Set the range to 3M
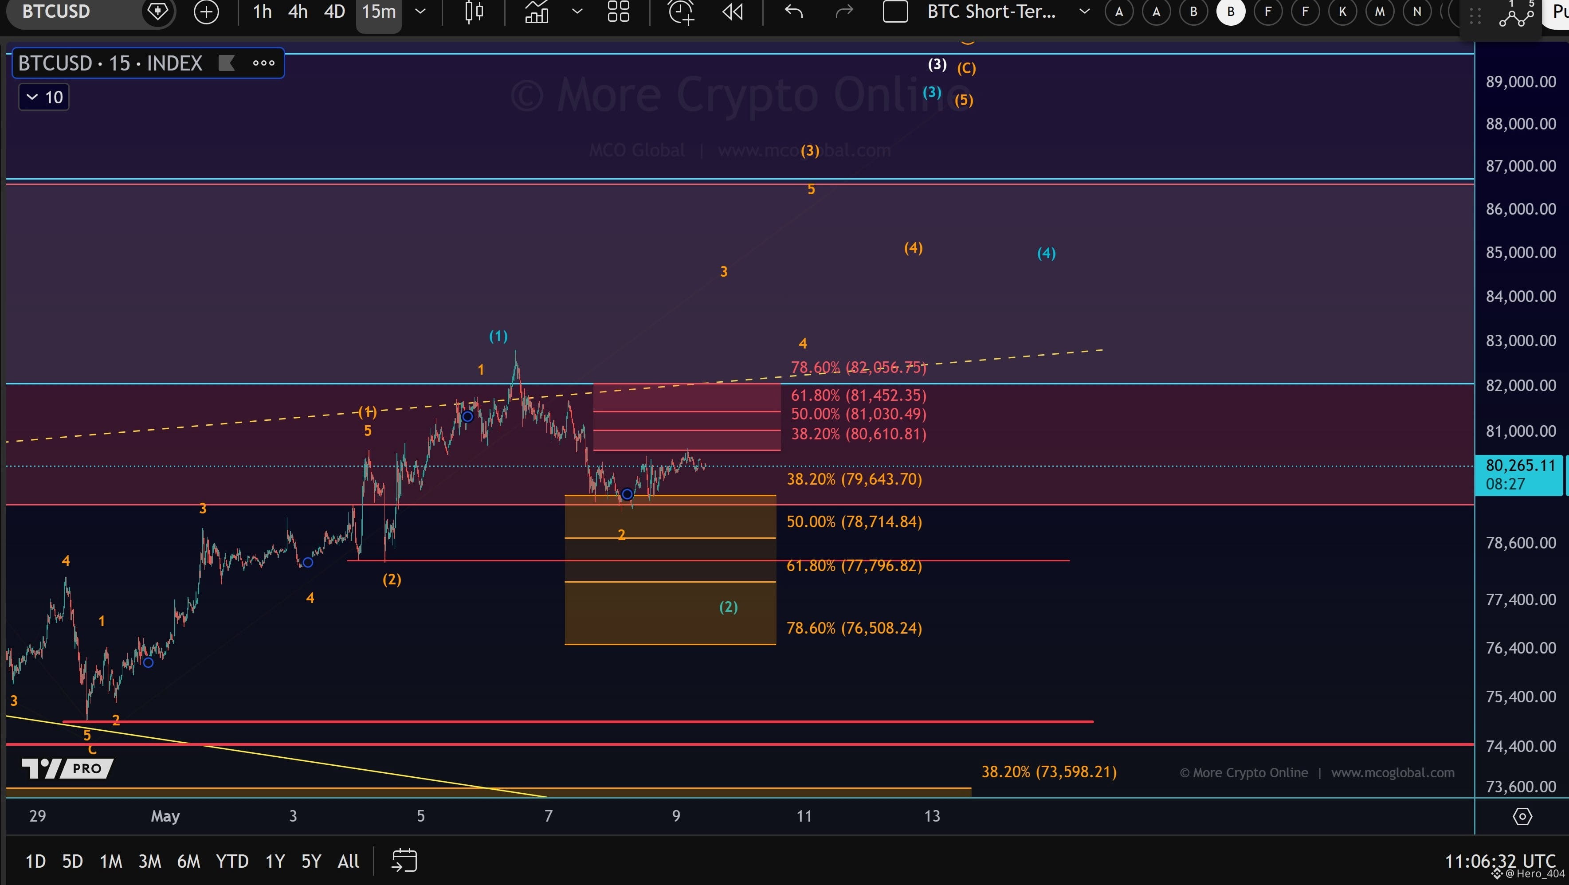This screenshot has height=885, width=1569. (150, 861)
